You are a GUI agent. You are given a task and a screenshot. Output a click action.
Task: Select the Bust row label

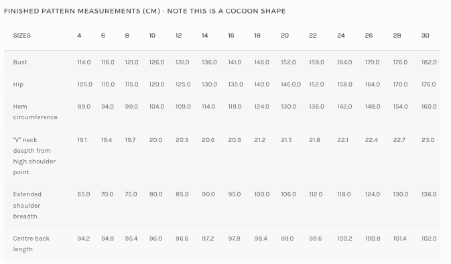click(20, 62)
